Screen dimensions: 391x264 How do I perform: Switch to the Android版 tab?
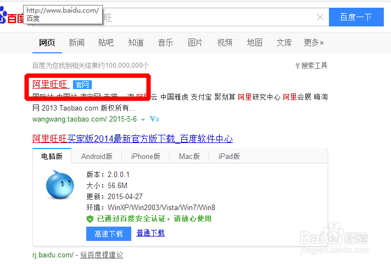(x=97, y=156)
